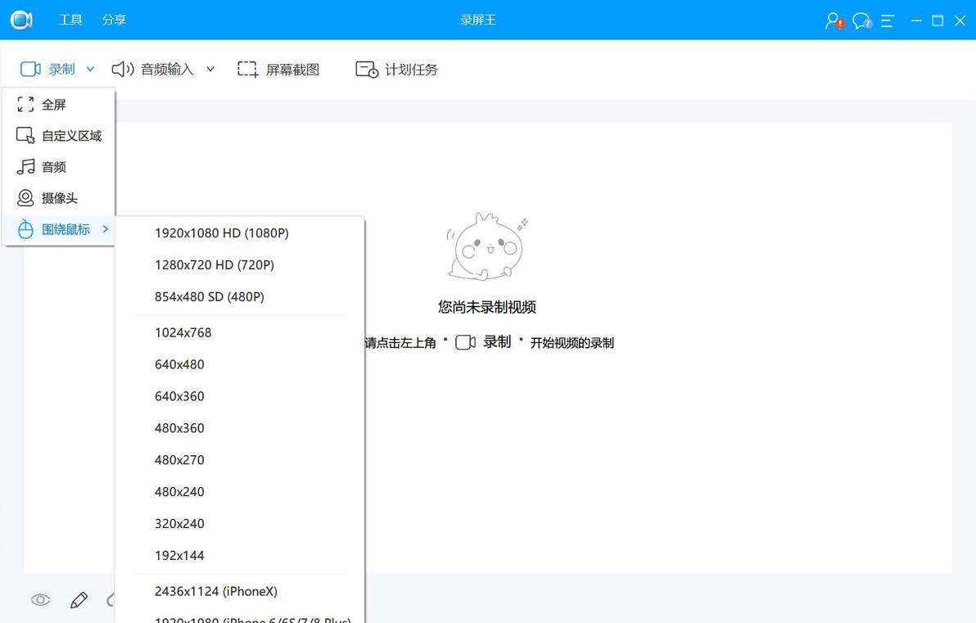Select 摄像头 from the record menu
The image size is (976, 623).
(x=58, y=198)
